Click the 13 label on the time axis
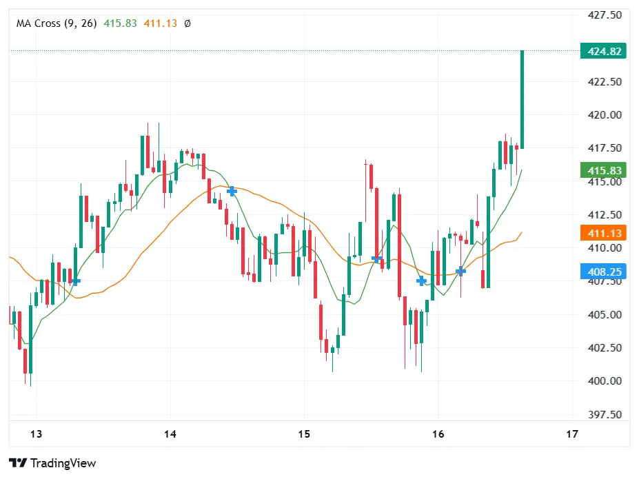Viewport: 639px width, 479px height. pyautogui.click(x=36, y=434)
